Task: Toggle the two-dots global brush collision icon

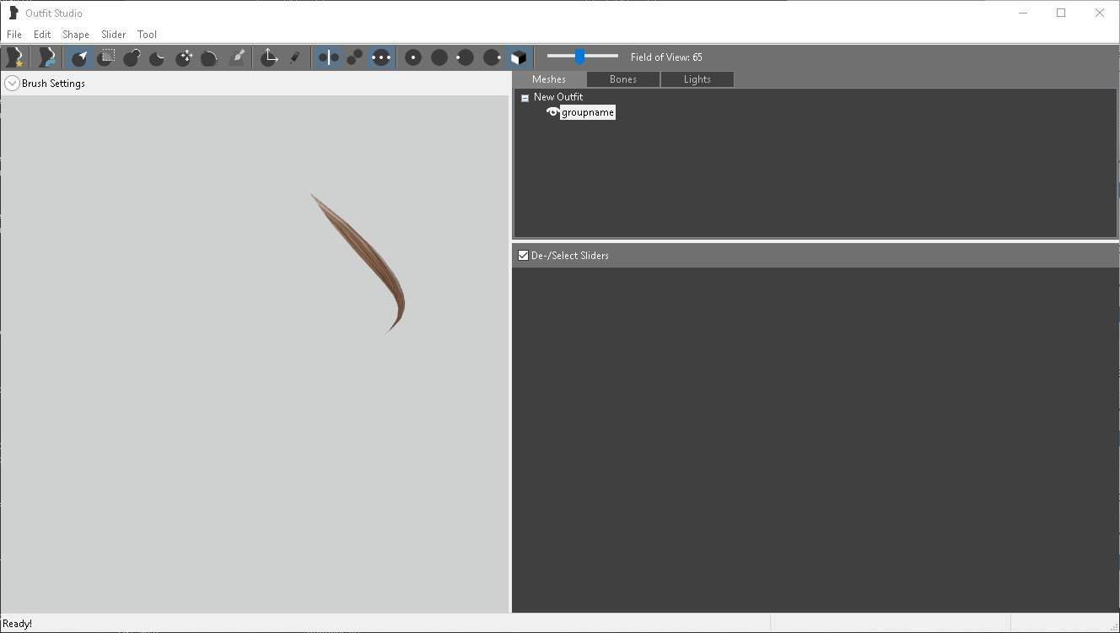Action: 381,57
